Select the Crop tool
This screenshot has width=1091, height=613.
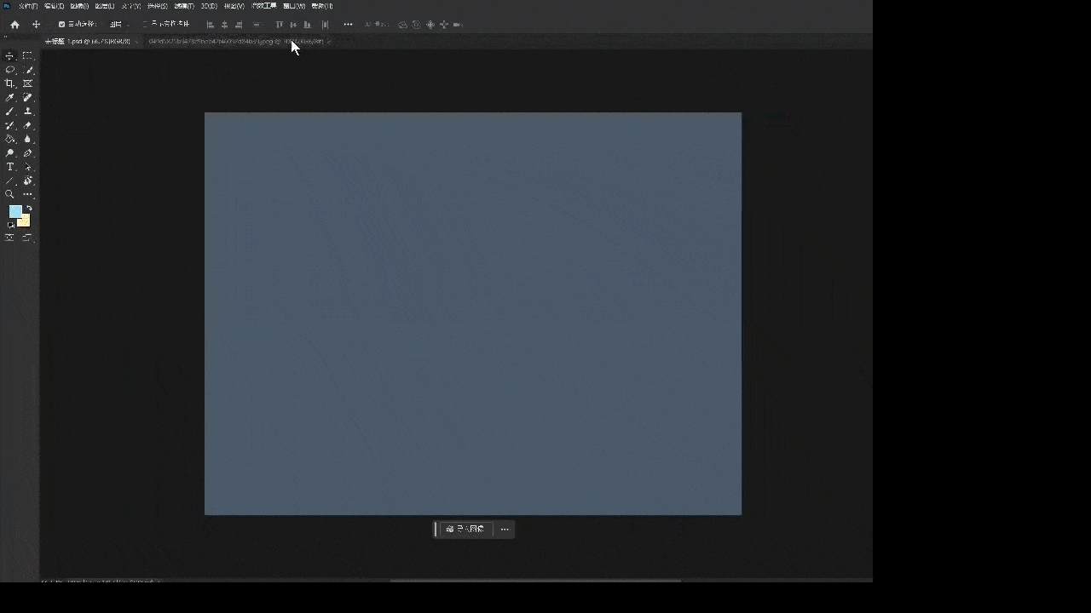pyautogui.click(x=10, y=83)
